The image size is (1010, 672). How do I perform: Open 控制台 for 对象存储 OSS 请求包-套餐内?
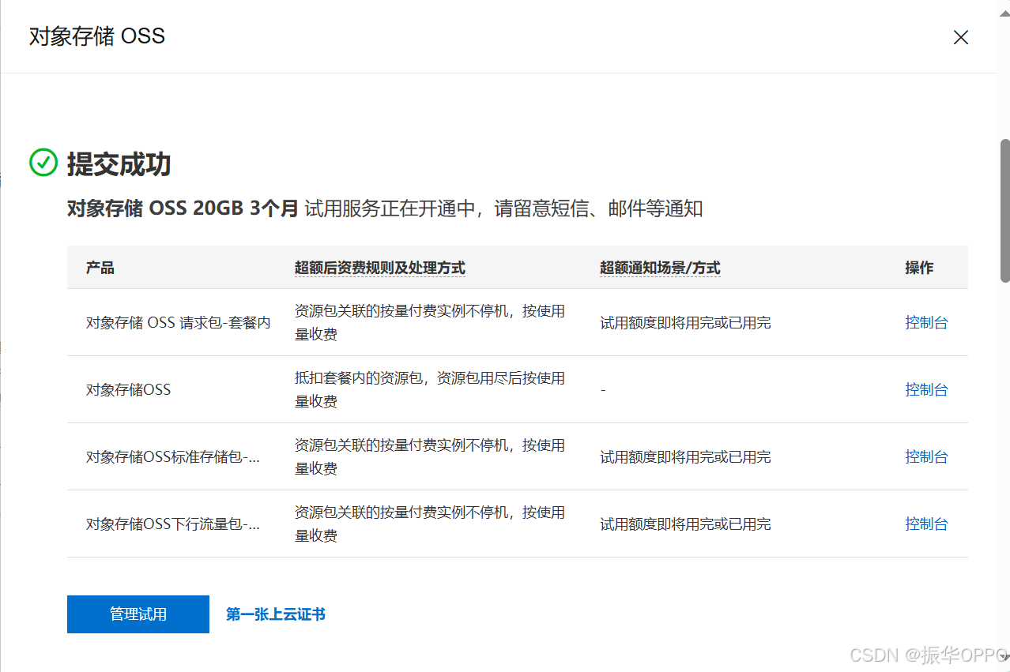pos(926,322)
